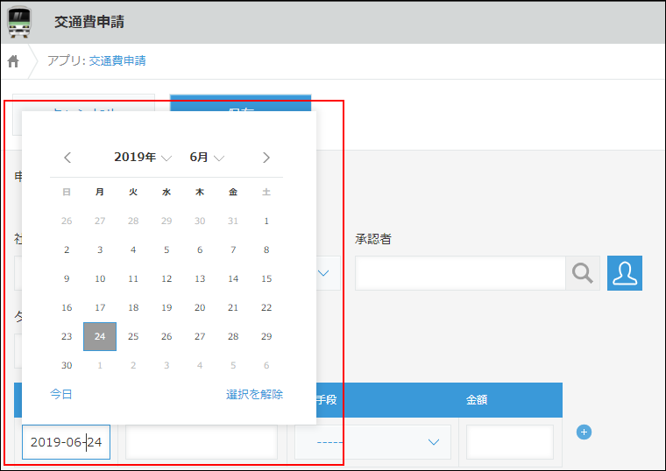Click the 金額 column header
The width and height of the screenshot is (666, 471).
point(476,400)
